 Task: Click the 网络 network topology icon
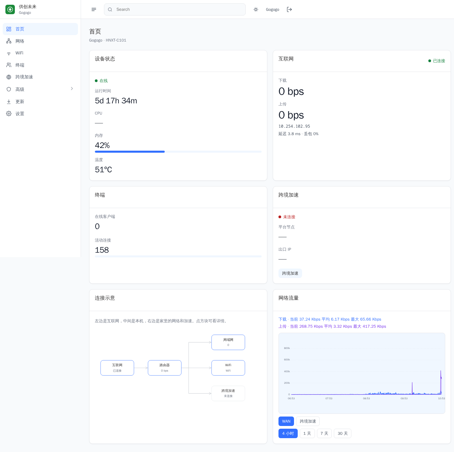(x=9, y=41)
